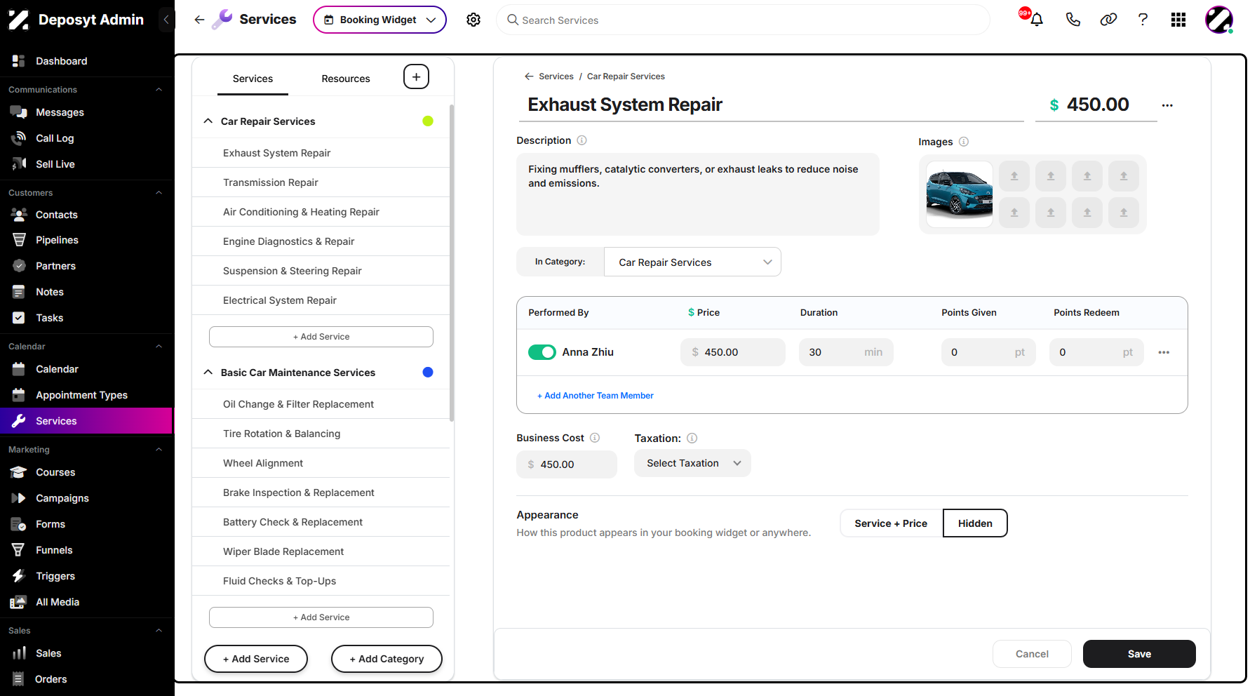Open the apps grid menu
Viewport: 1250px width, 696px height.
(1178, 20)
